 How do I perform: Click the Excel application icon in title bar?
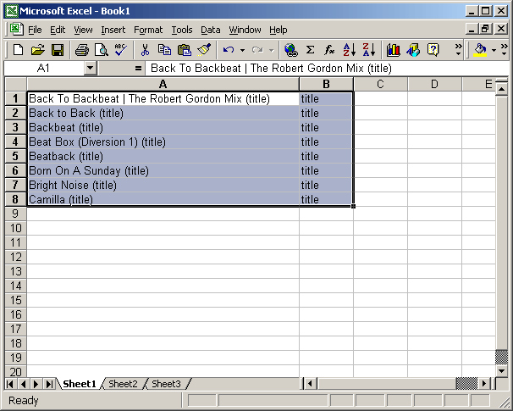coord(12,11)
